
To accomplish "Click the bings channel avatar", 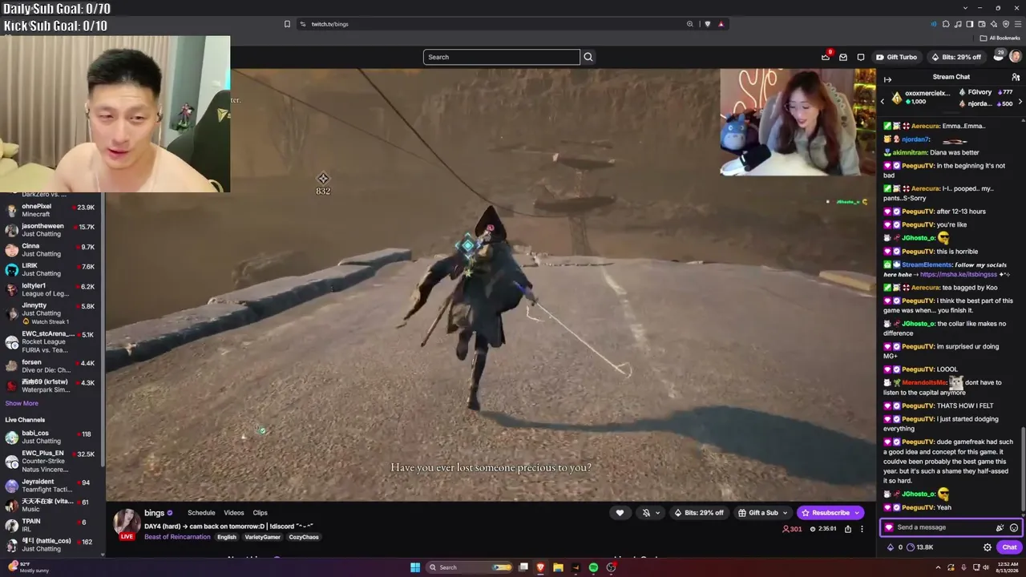I will click(x=127, y=523).
